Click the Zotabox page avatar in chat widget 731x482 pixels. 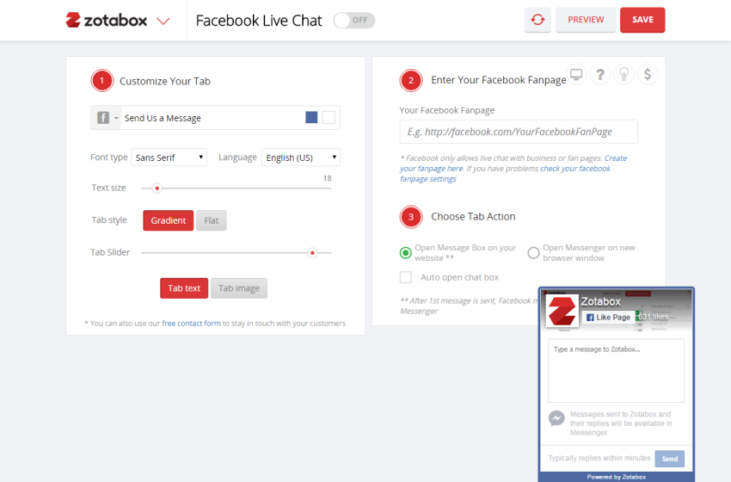pos(562,311)
